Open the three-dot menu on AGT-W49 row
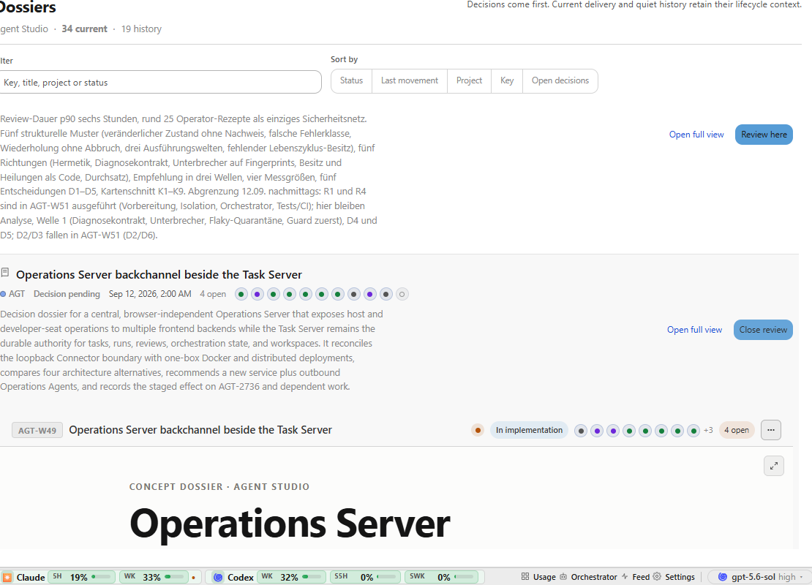This screenshot has width=812, height=585. [770, 430]
